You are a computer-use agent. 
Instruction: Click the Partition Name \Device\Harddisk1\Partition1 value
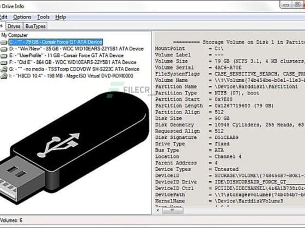coord(256,87)
